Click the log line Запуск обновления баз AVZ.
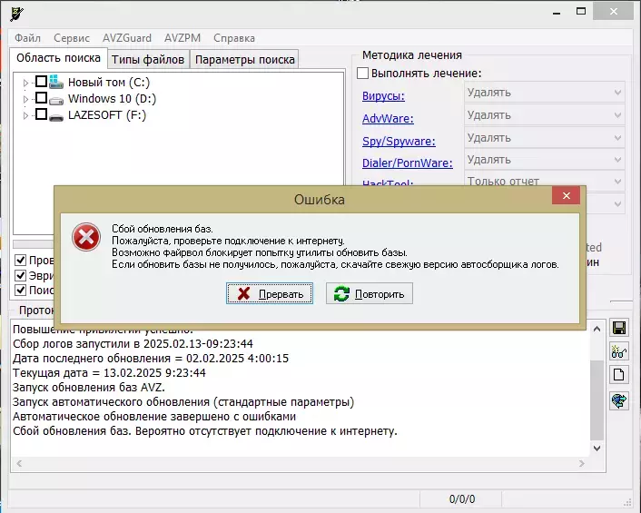 89,387
